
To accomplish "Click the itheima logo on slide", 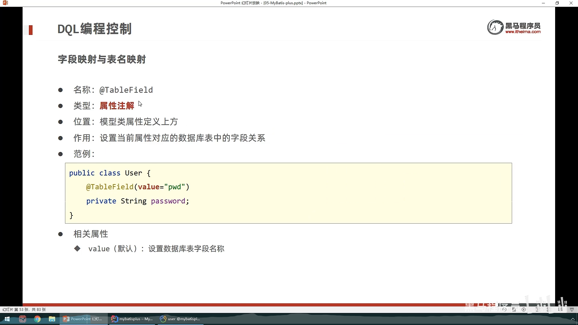I will pyautogui.click(x=514, y=27).
